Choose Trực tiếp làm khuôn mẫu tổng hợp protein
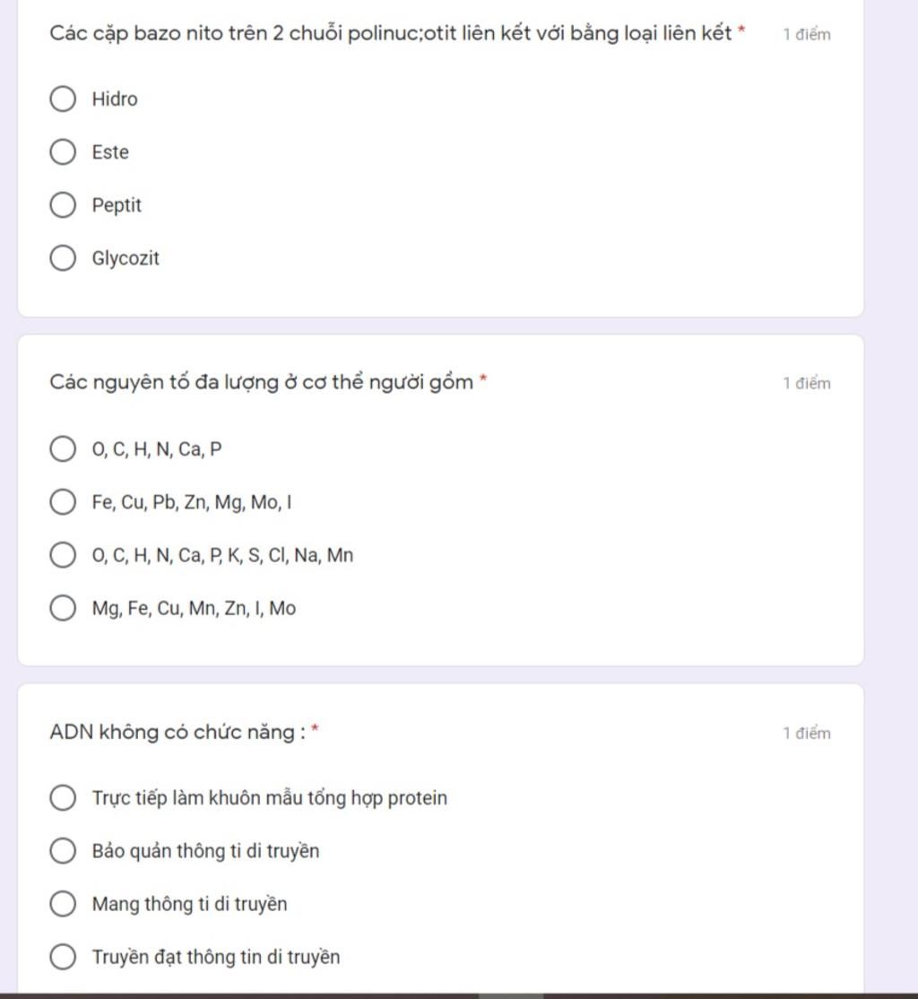Image resolution: width=918 pixels, height=999 pixels. [63, 797]
